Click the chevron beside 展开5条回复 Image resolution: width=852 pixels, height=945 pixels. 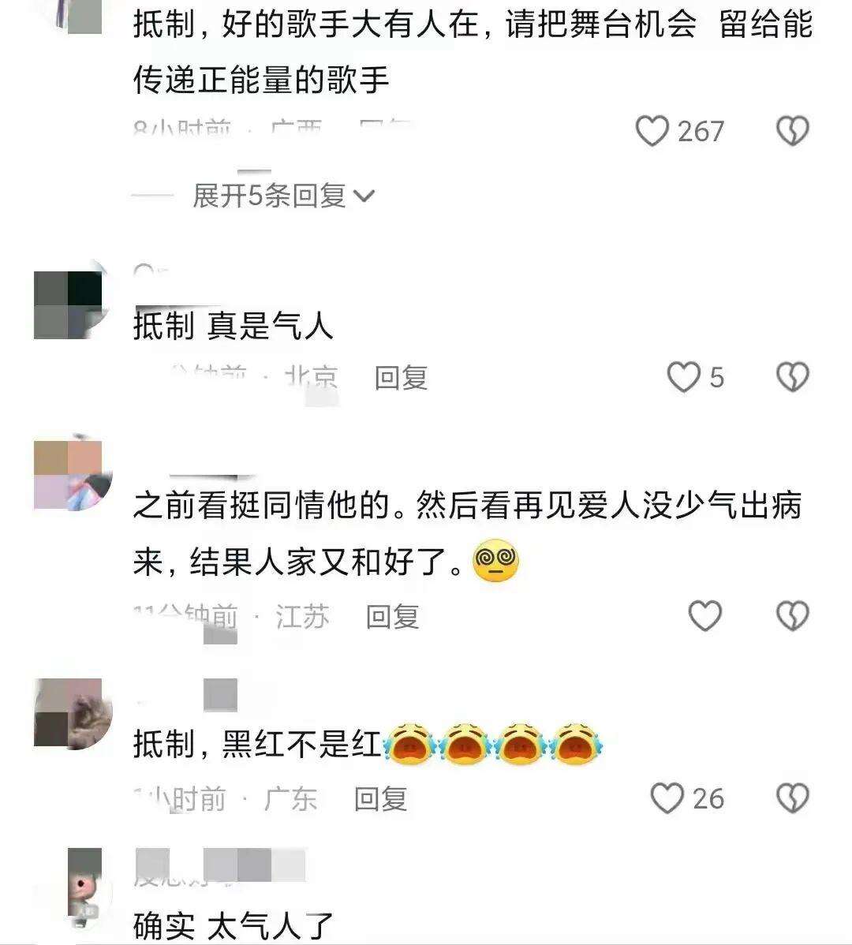pos(364,196)
